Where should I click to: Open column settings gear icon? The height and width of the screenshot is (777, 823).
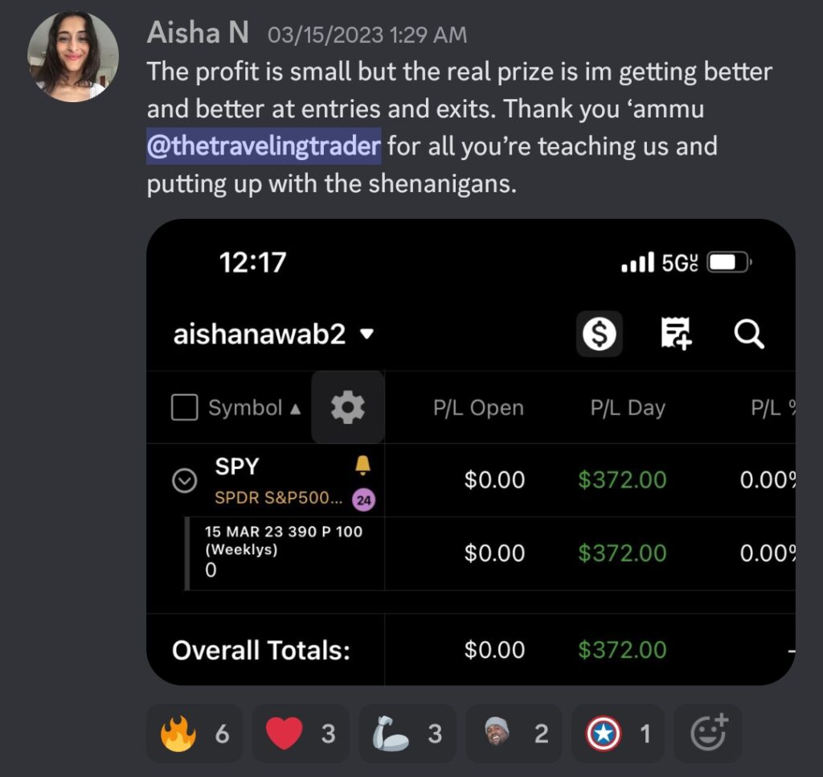pyautogui.click(x=347, y=408)
